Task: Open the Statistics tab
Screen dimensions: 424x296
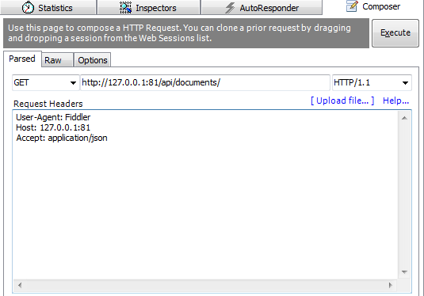Action: click(x=48, y=7)
